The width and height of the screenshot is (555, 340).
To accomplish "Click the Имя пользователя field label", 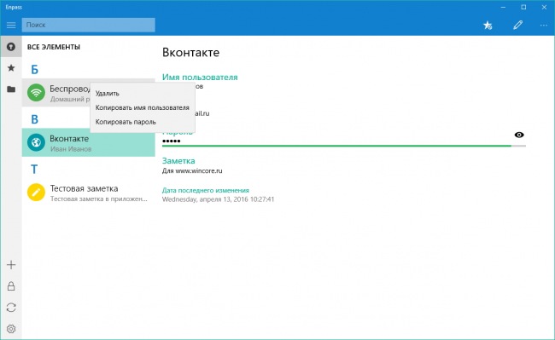I will pyautogui.click(x=200, y=77).
